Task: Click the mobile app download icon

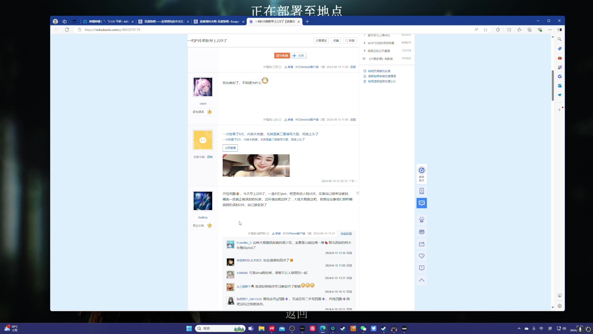Action: coord(422,191)
